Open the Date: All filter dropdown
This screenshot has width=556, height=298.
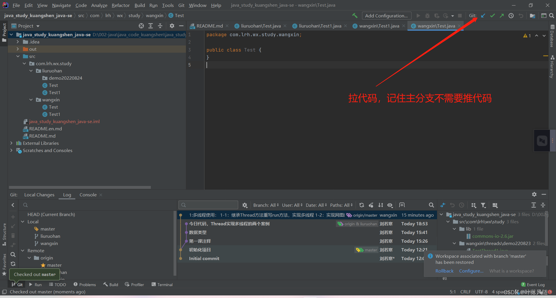(x=316, y=205)
